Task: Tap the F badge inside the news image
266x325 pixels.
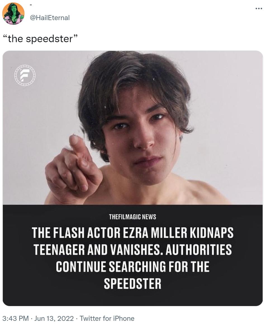Action: point(25,75)
